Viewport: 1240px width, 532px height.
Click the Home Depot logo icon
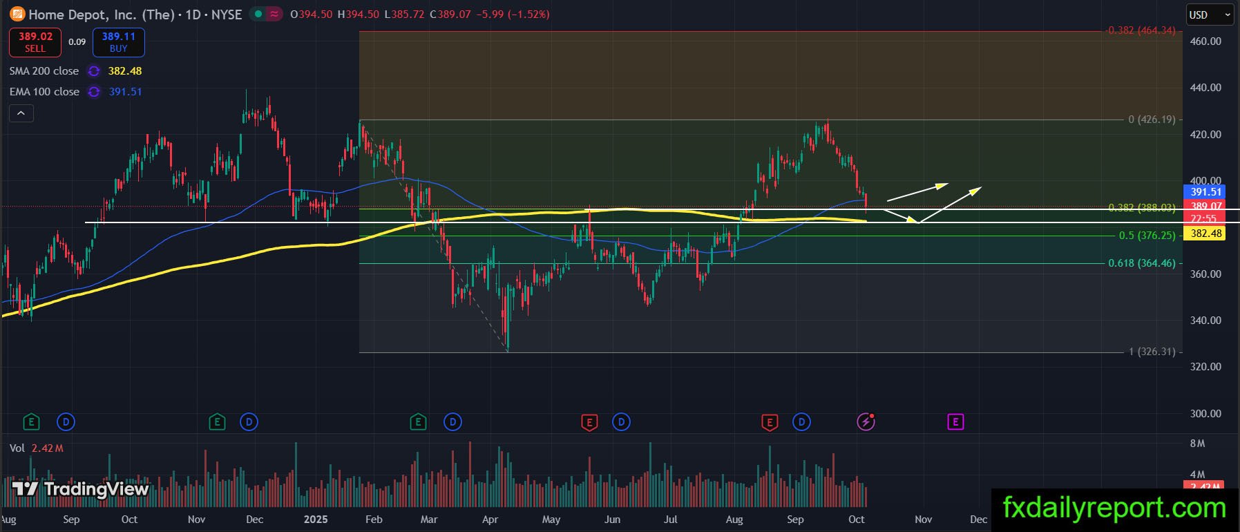point(17,14)
